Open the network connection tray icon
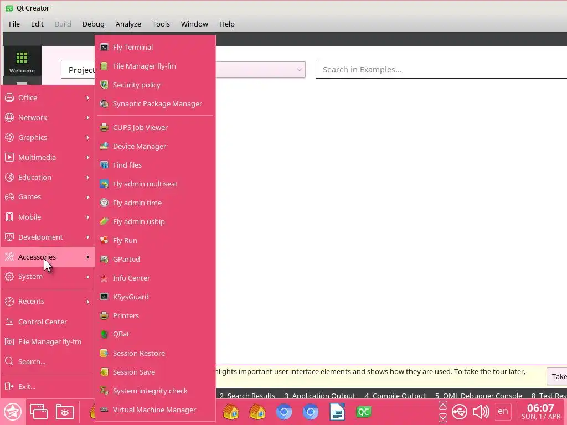The height and width of the screenshot is (425, 567). (460, 412)
